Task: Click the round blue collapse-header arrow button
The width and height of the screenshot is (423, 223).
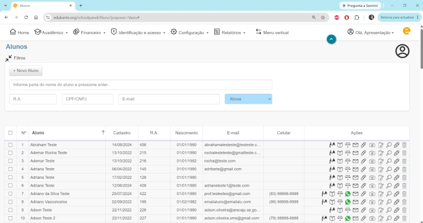Action: coord(332,39)
